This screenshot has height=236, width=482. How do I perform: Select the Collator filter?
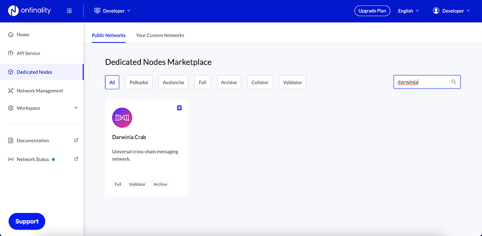(260, 82)
